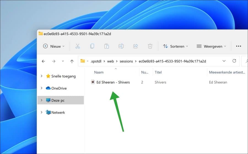Image resolution: width=248 pixels, height=154 pixels.
Task: Expand chevron after sessions in breadcrumb
Action: point(136,61)
